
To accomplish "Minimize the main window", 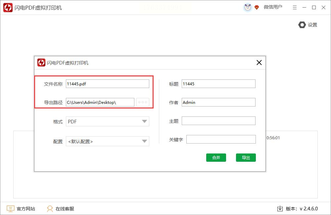I will (304, 8).
